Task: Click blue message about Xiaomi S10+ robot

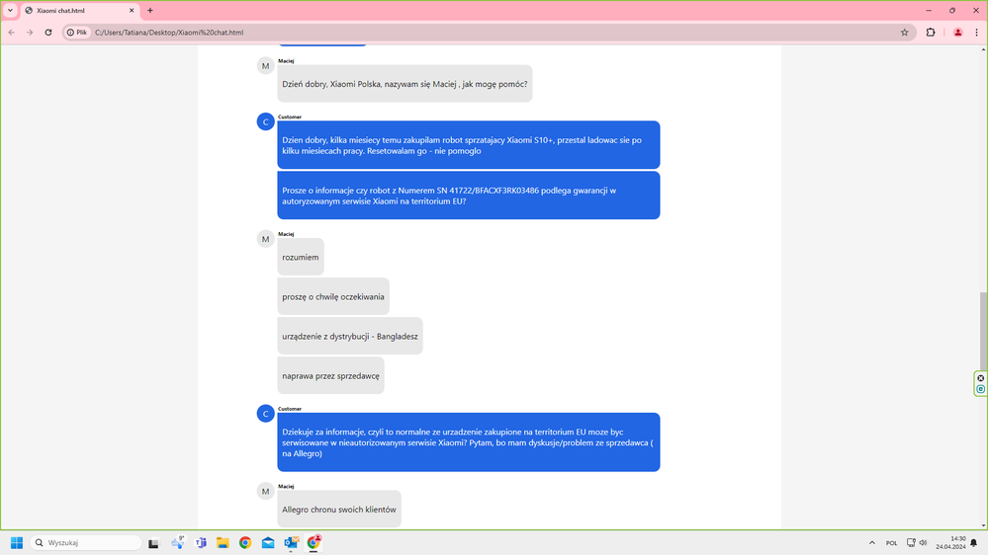Action: [468, 145]
